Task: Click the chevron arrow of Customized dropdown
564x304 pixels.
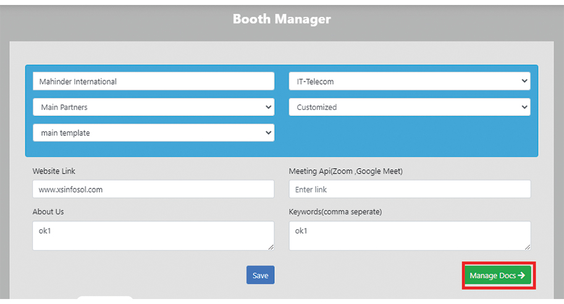Action: coord(524,107)
